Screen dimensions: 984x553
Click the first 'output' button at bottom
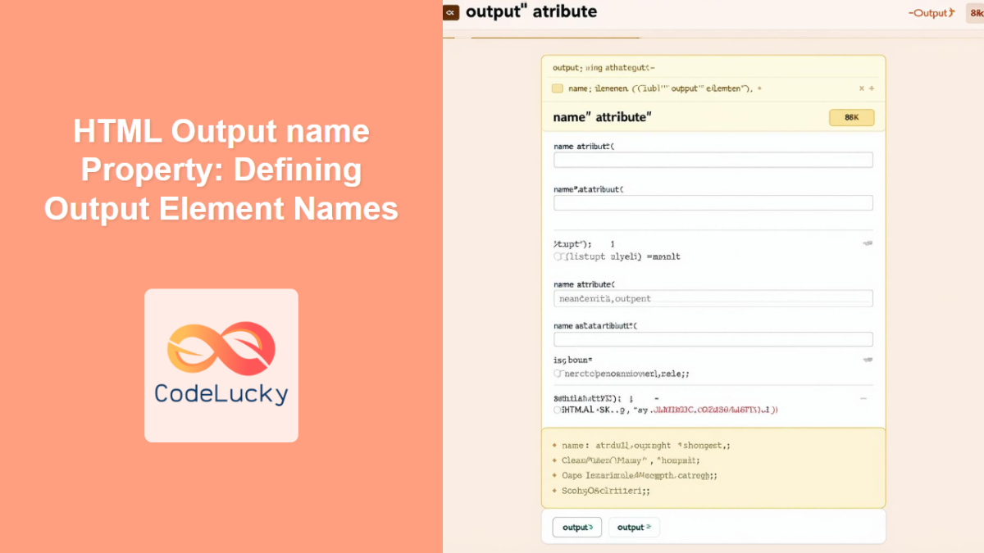click(576, 528)
